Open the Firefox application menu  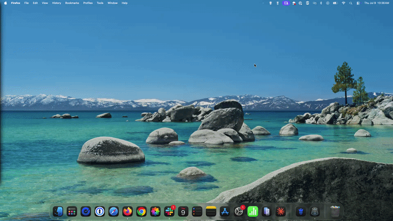coord(16,3)
